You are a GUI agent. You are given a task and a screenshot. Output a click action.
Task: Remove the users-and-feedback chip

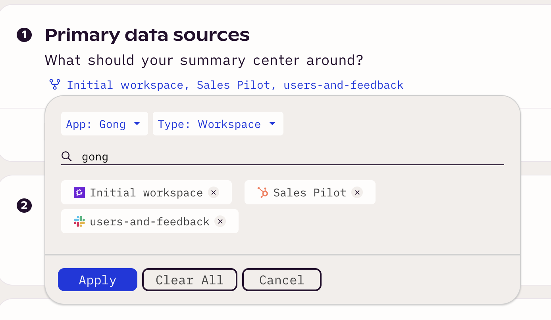pos(220,221)
